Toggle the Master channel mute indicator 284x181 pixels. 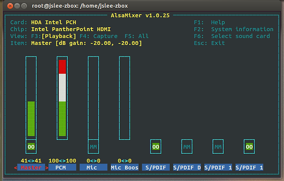pyautogui.click(x=31, y=147)
